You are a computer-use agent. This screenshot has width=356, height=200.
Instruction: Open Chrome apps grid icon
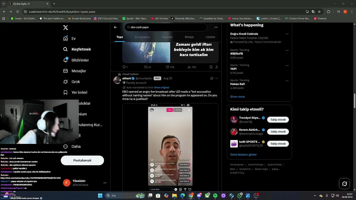pos(4,19)
